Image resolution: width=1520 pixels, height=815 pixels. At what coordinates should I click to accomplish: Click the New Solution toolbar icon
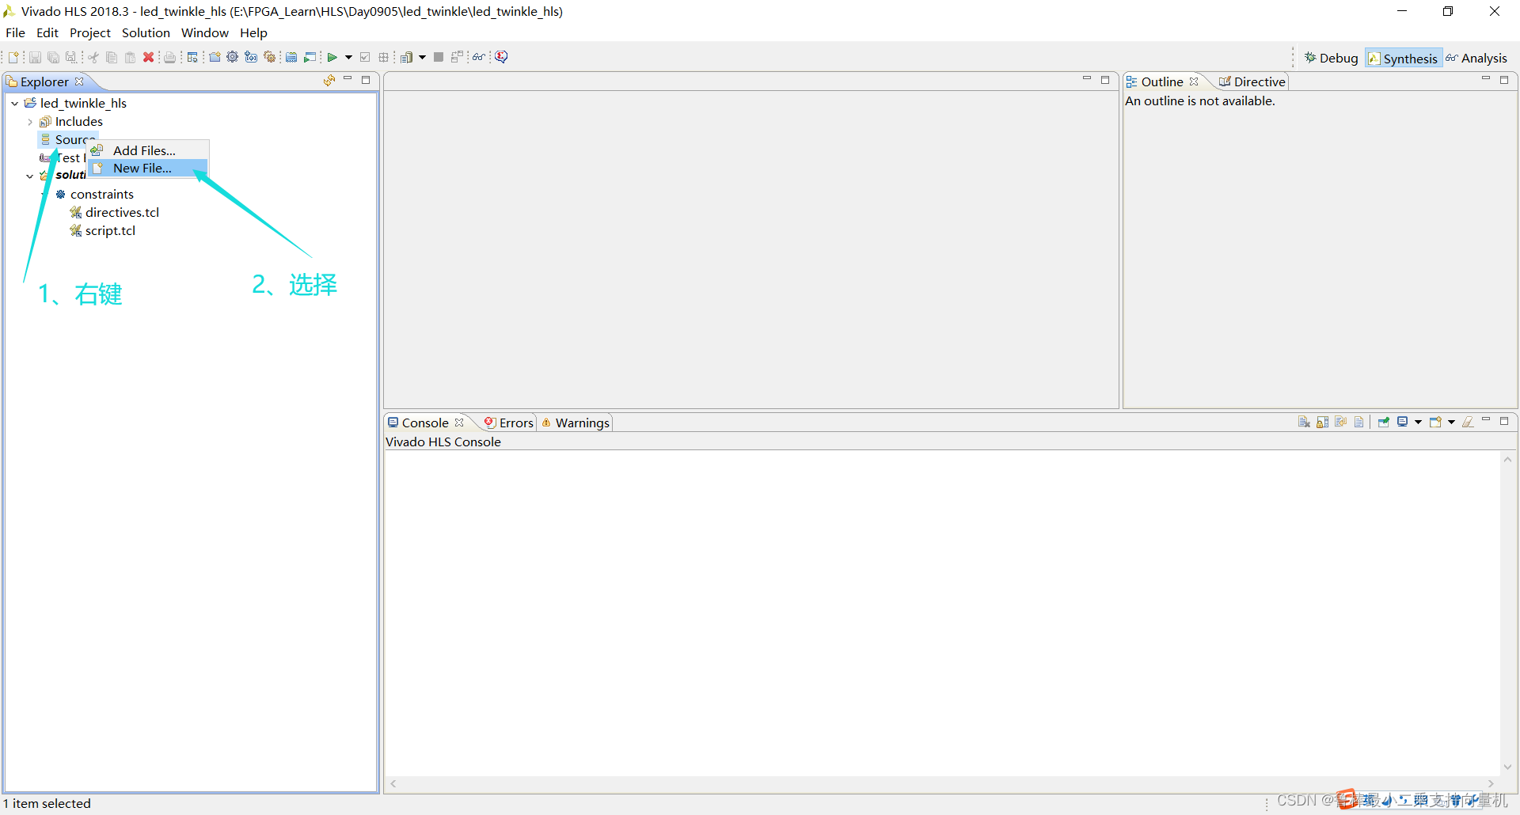pos(251,57)
